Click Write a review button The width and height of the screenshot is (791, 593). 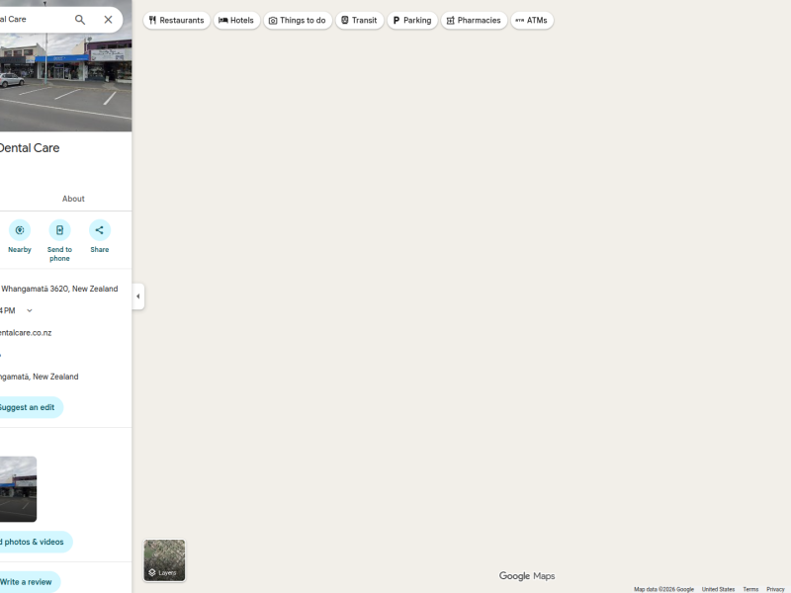point(27,582)
